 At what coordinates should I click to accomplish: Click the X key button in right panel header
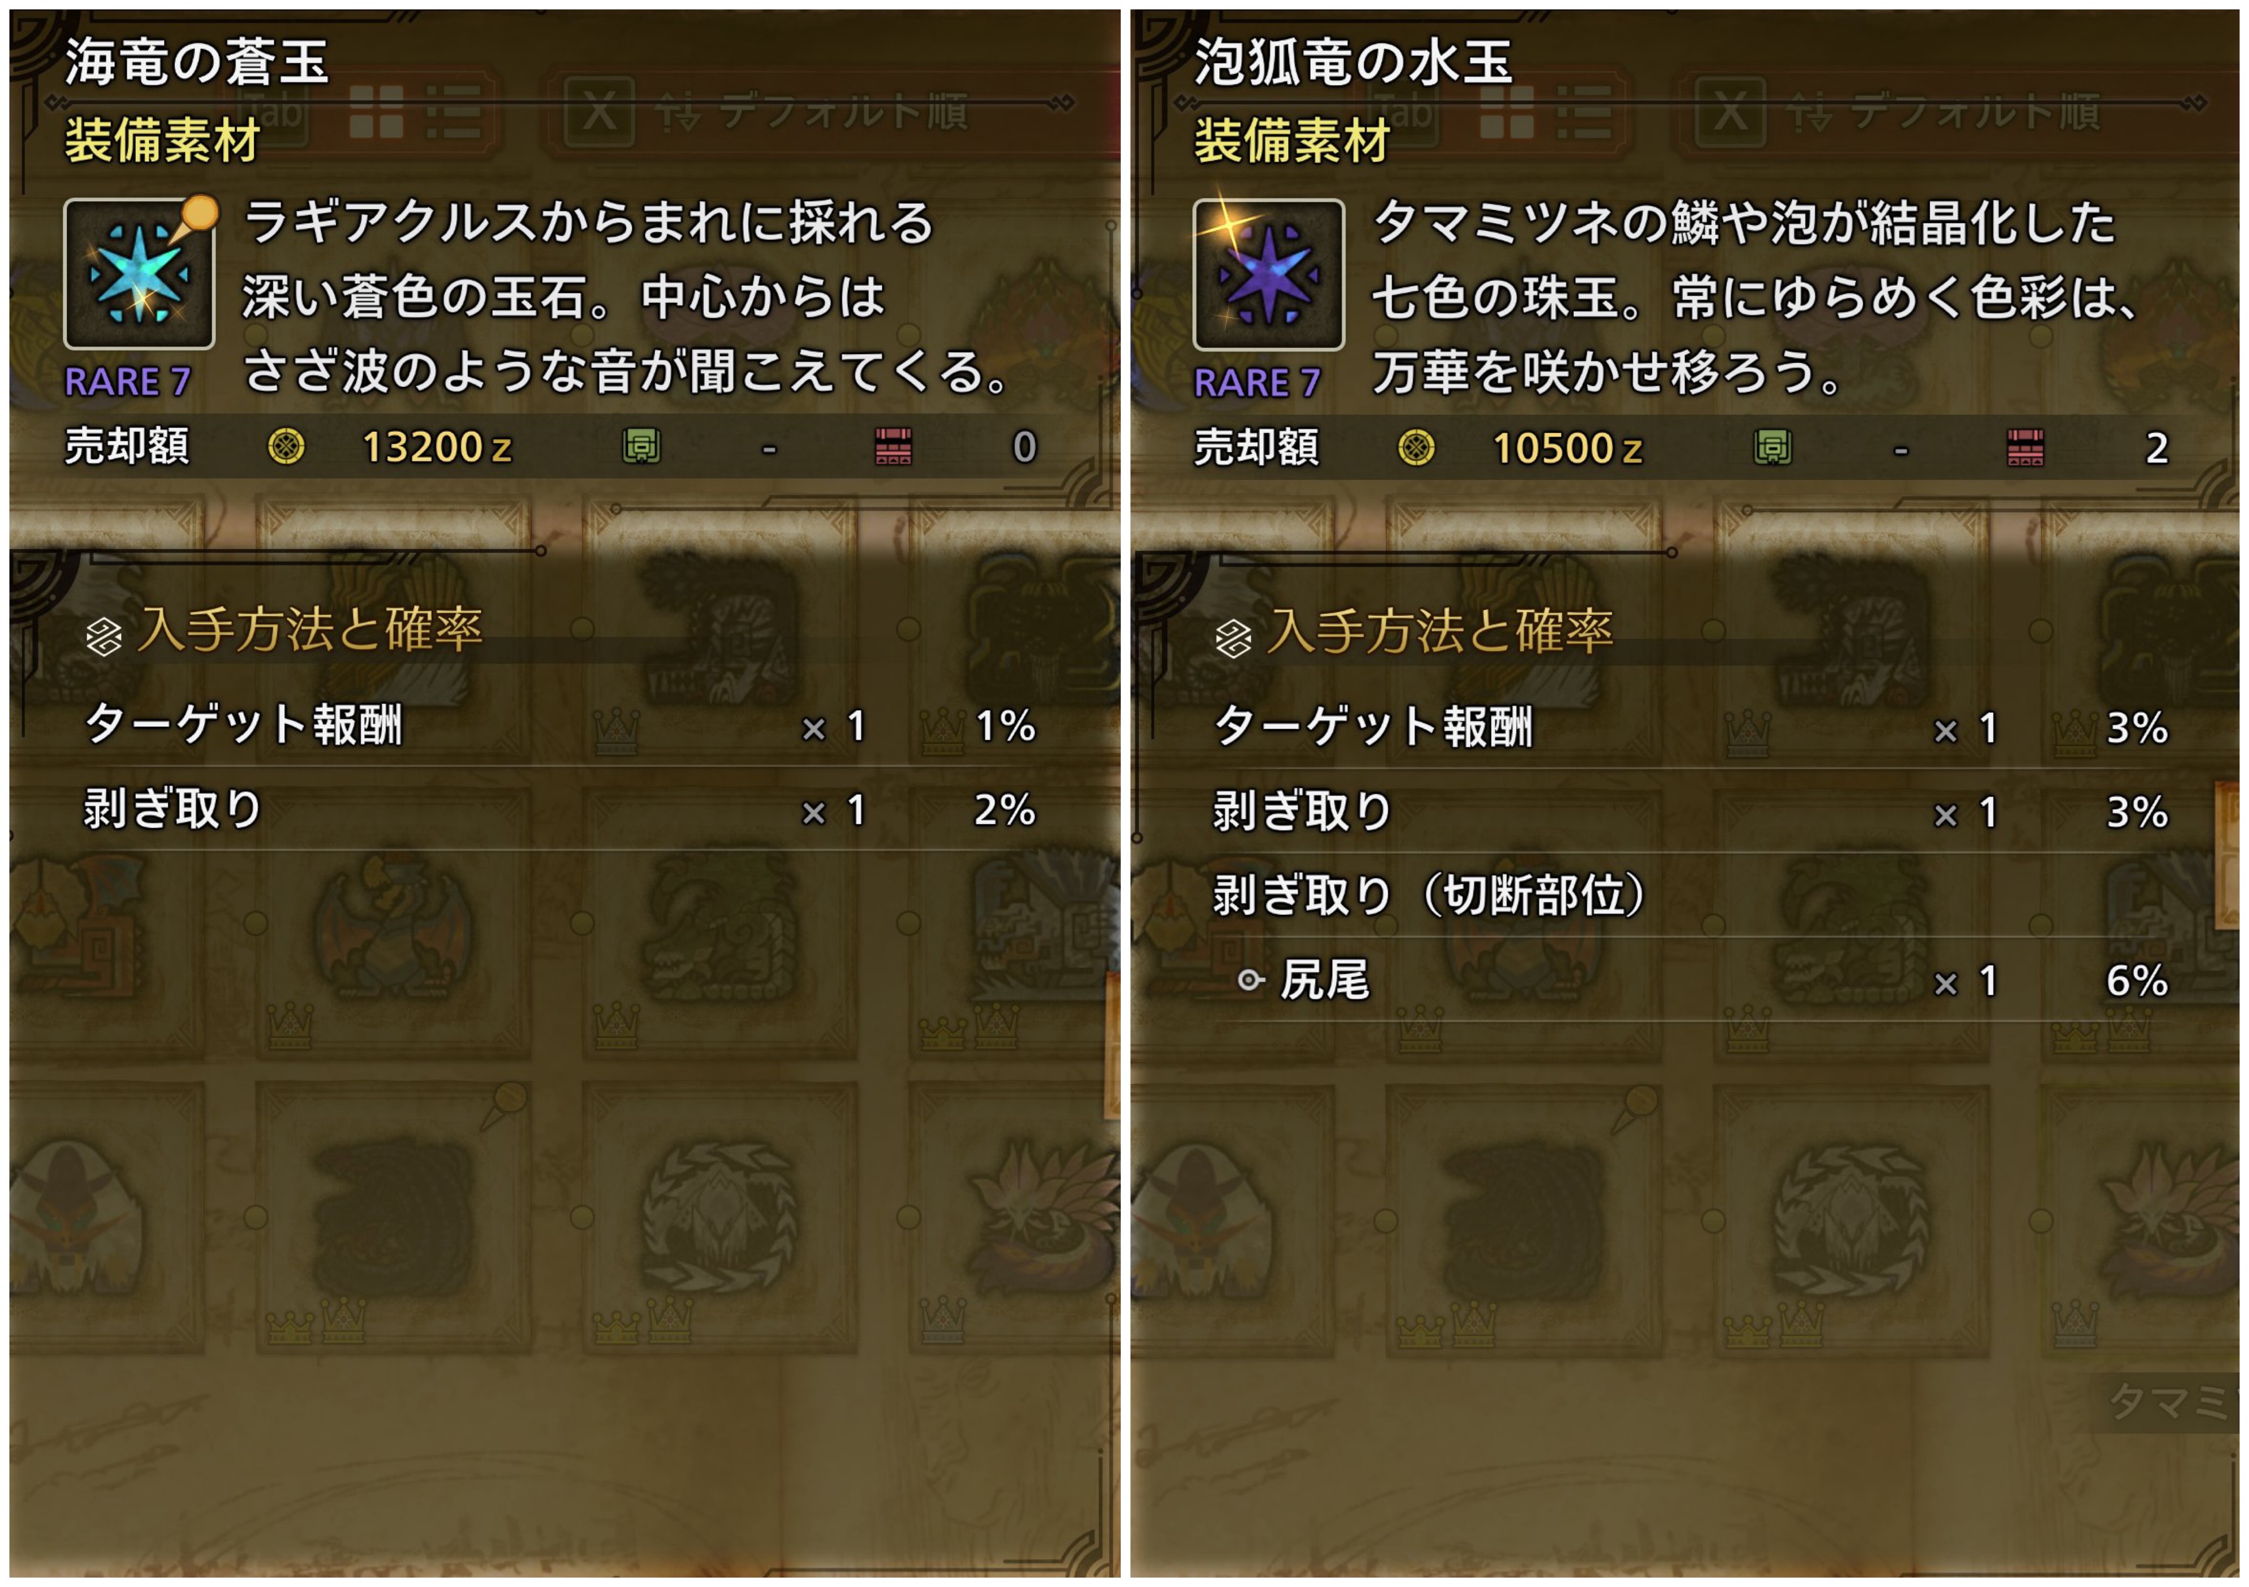coord(1730,113)
